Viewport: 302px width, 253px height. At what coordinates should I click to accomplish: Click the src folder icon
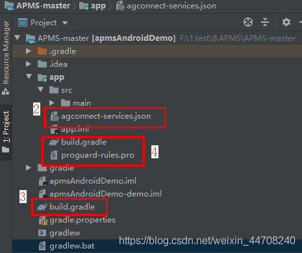(54, 90)
